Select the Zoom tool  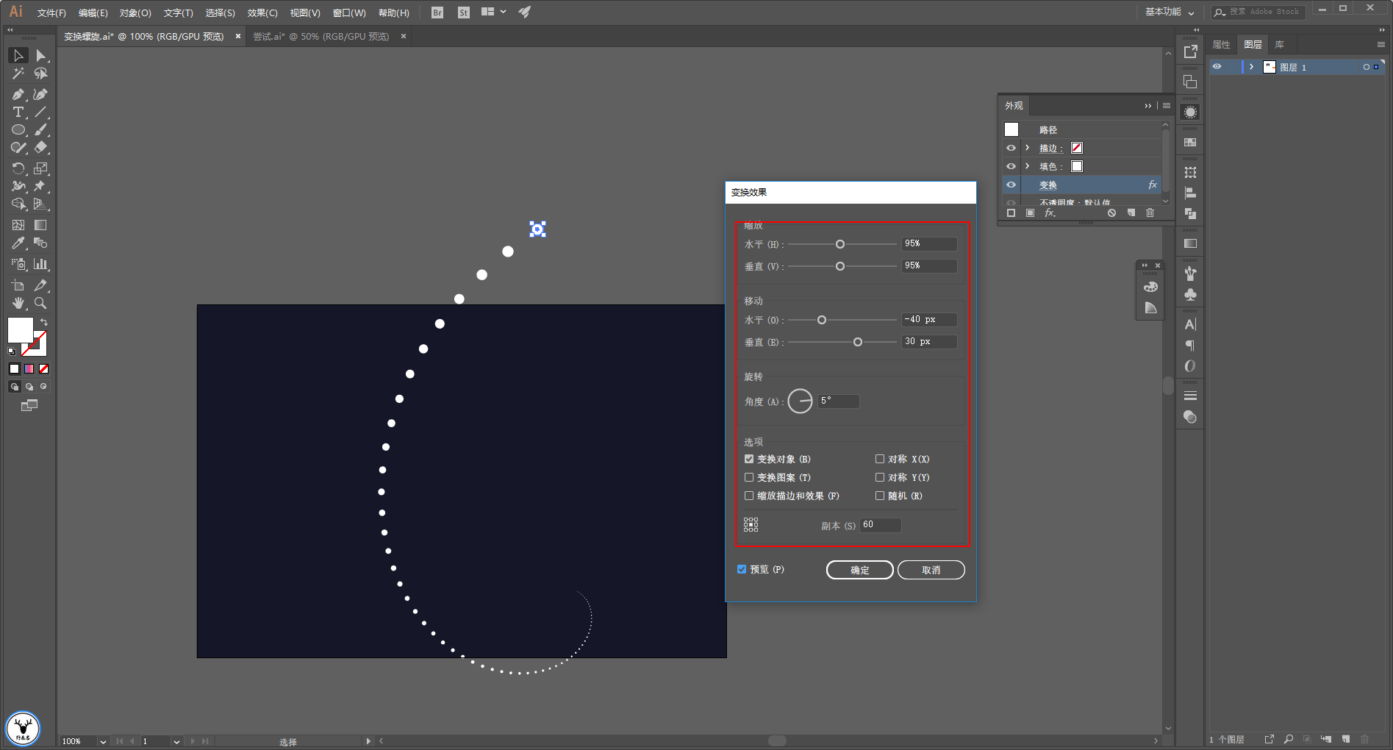[40, 303]
